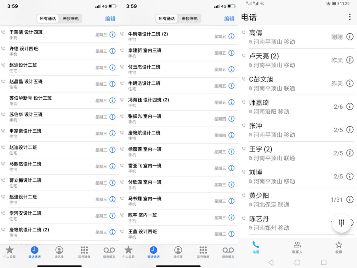Tap info icon beside 黄少阳

(350, 200)
